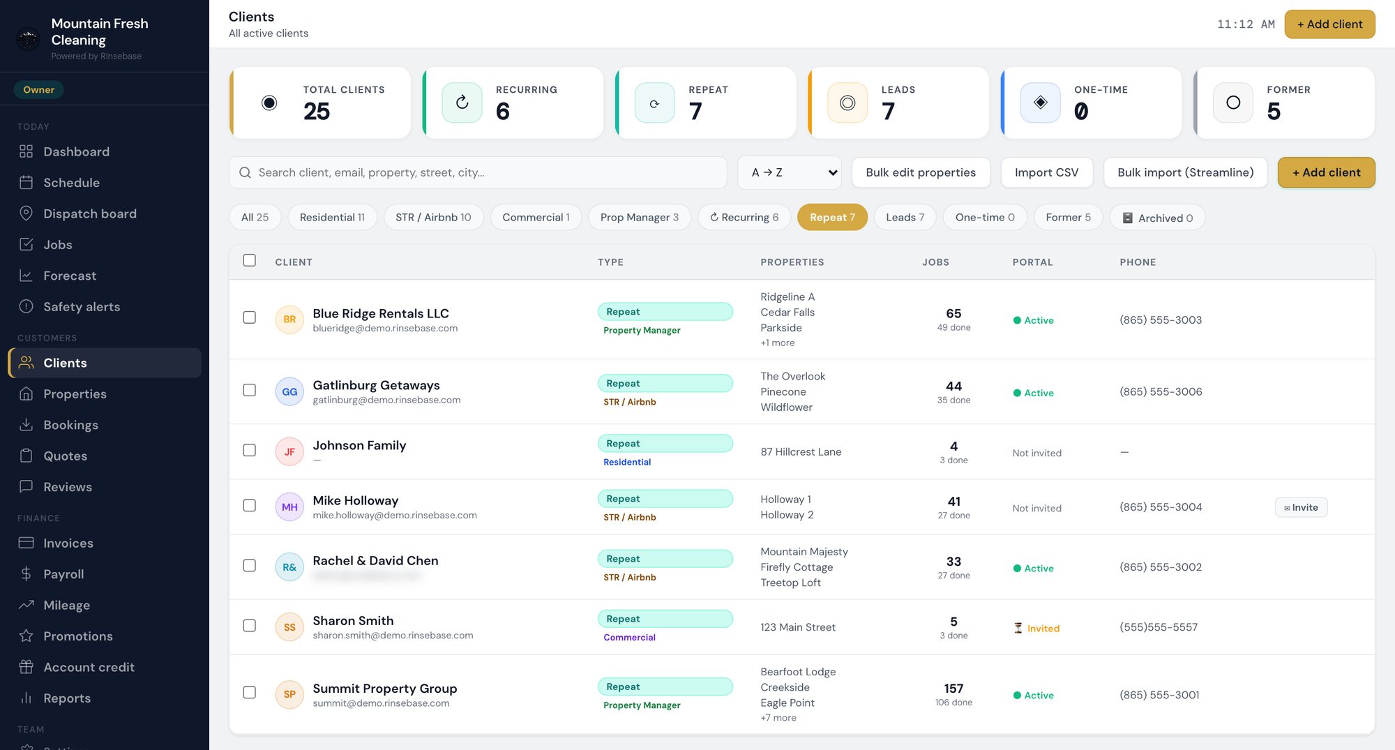
Task: Click the Repeat 7 active filter
Action: coord(832,217)
